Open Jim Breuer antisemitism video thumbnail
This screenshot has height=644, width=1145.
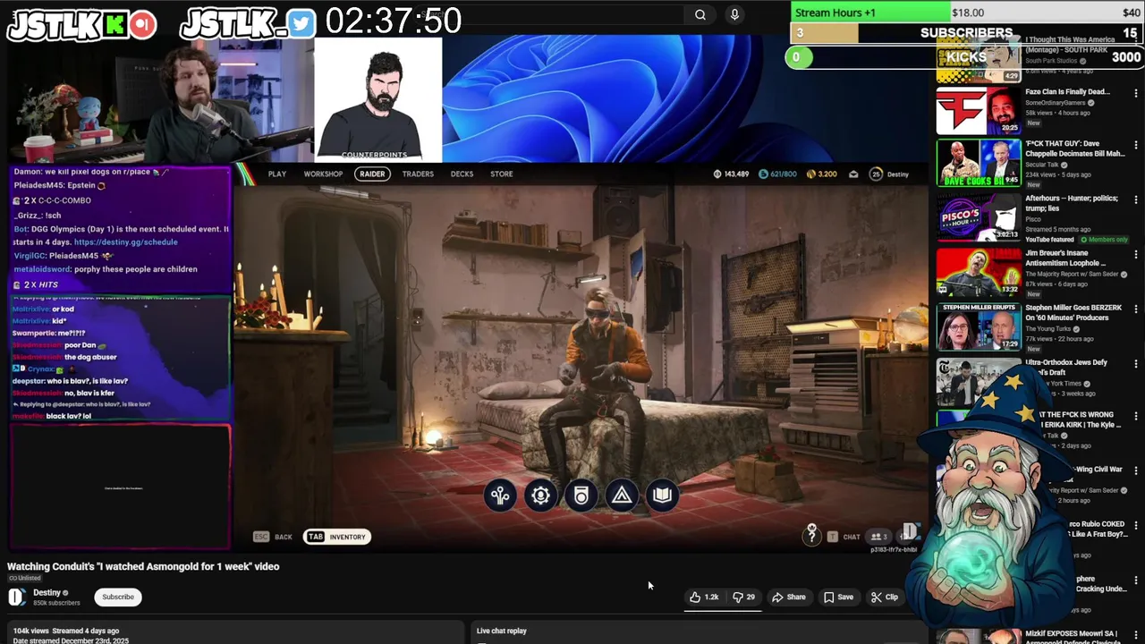[x=979, y=271]
